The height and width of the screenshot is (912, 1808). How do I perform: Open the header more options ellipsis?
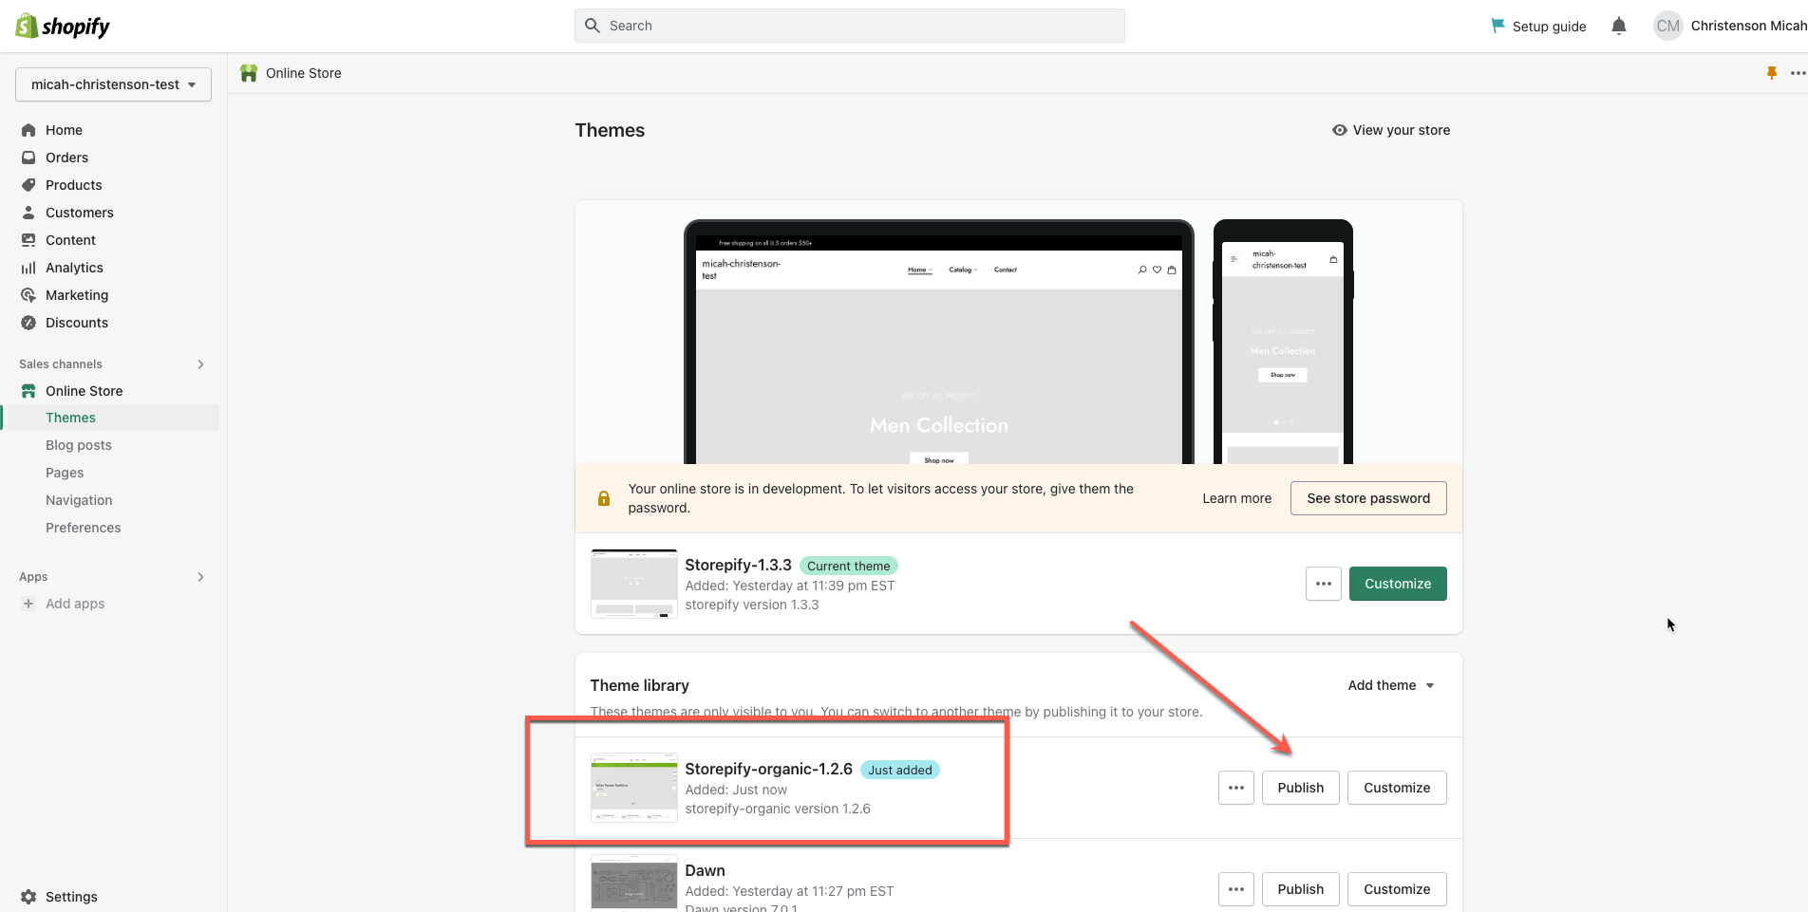click(x=1798, y=73)
